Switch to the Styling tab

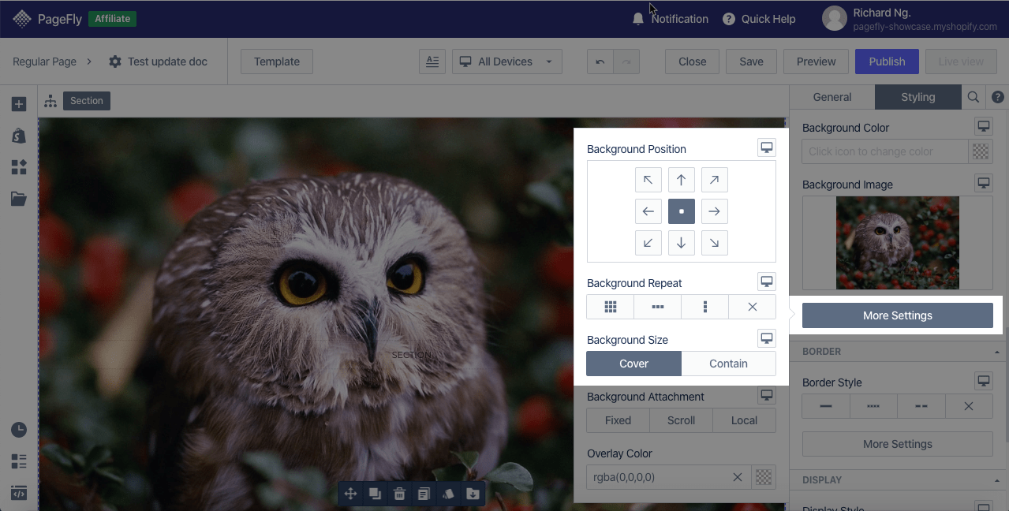click(x=918, y=97)
